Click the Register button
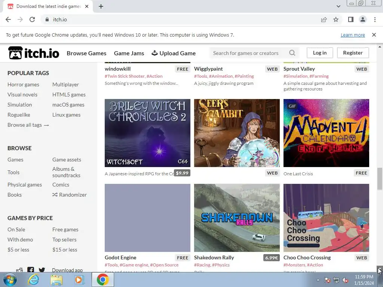 (x=353, y=53)
